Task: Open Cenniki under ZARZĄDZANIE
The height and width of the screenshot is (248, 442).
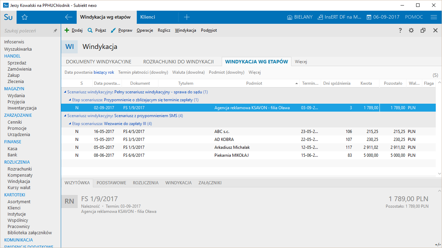Action: (x=15, y=122)
